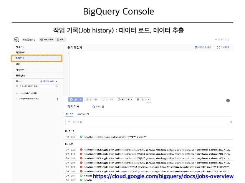The height and width of the screenshot is (183, 245).
Task: Expand the bigquery-public-data project node
Action: (x=17, y=99)
